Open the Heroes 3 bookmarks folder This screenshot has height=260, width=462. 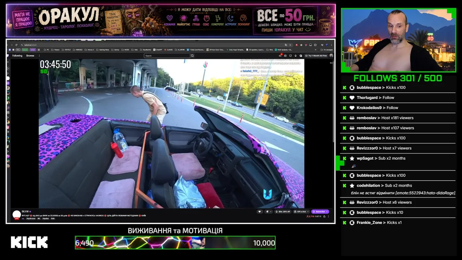pos(89,49)
